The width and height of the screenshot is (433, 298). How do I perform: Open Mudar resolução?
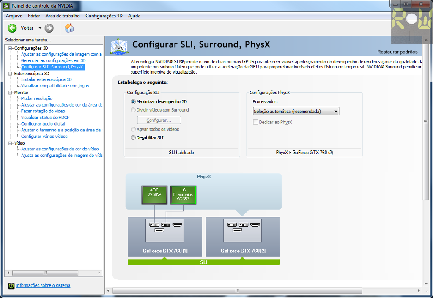(x=37, y=98)
